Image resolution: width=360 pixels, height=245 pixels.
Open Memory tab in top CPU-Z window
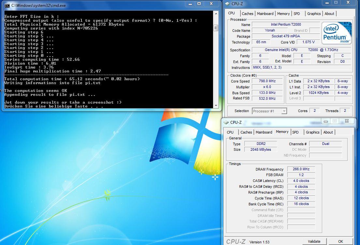(283, 14)
